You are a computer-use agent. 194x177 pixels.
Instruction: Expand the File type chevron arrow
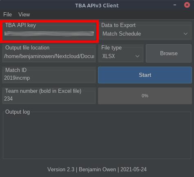click(137, 56)
